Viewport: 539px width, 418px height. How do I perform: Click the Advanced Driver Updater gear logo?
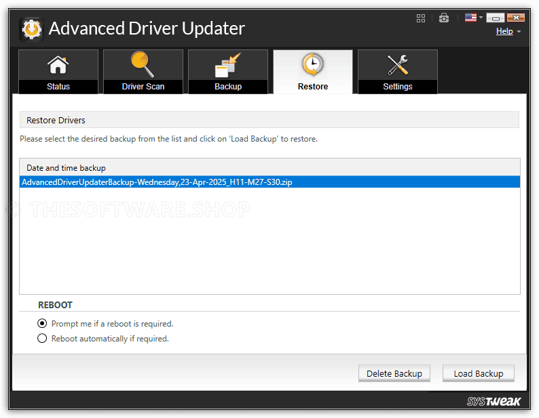(31, 29)
